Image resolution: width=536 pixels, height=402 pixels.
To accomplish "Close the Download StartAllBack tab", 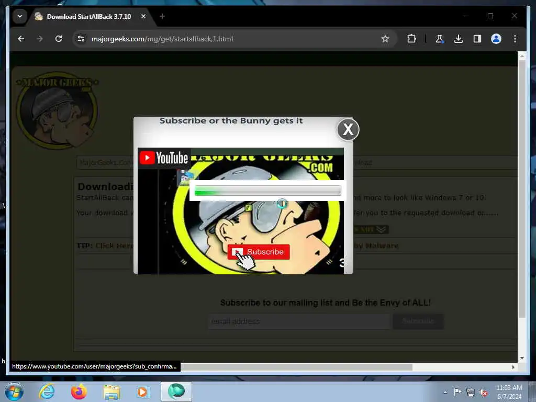I will (143, 16).
